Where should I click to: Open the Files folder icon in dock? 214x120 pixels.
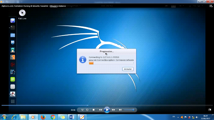point(13,35)
